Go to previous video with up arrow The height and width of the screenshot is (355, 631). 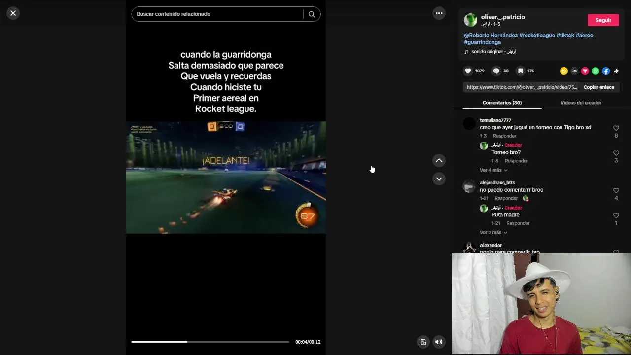pos(439,160)
